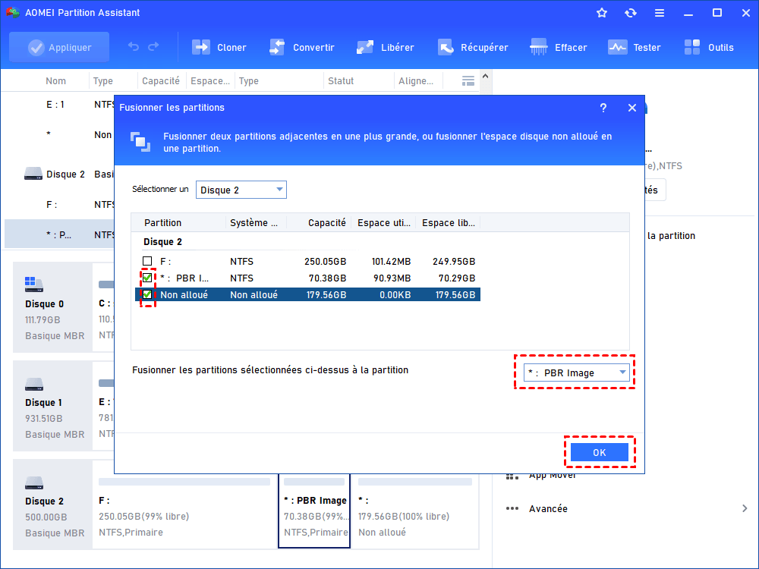This screenshot has width=759, height=569.
Task: Open the Récupérer tool
Action: 472,47
